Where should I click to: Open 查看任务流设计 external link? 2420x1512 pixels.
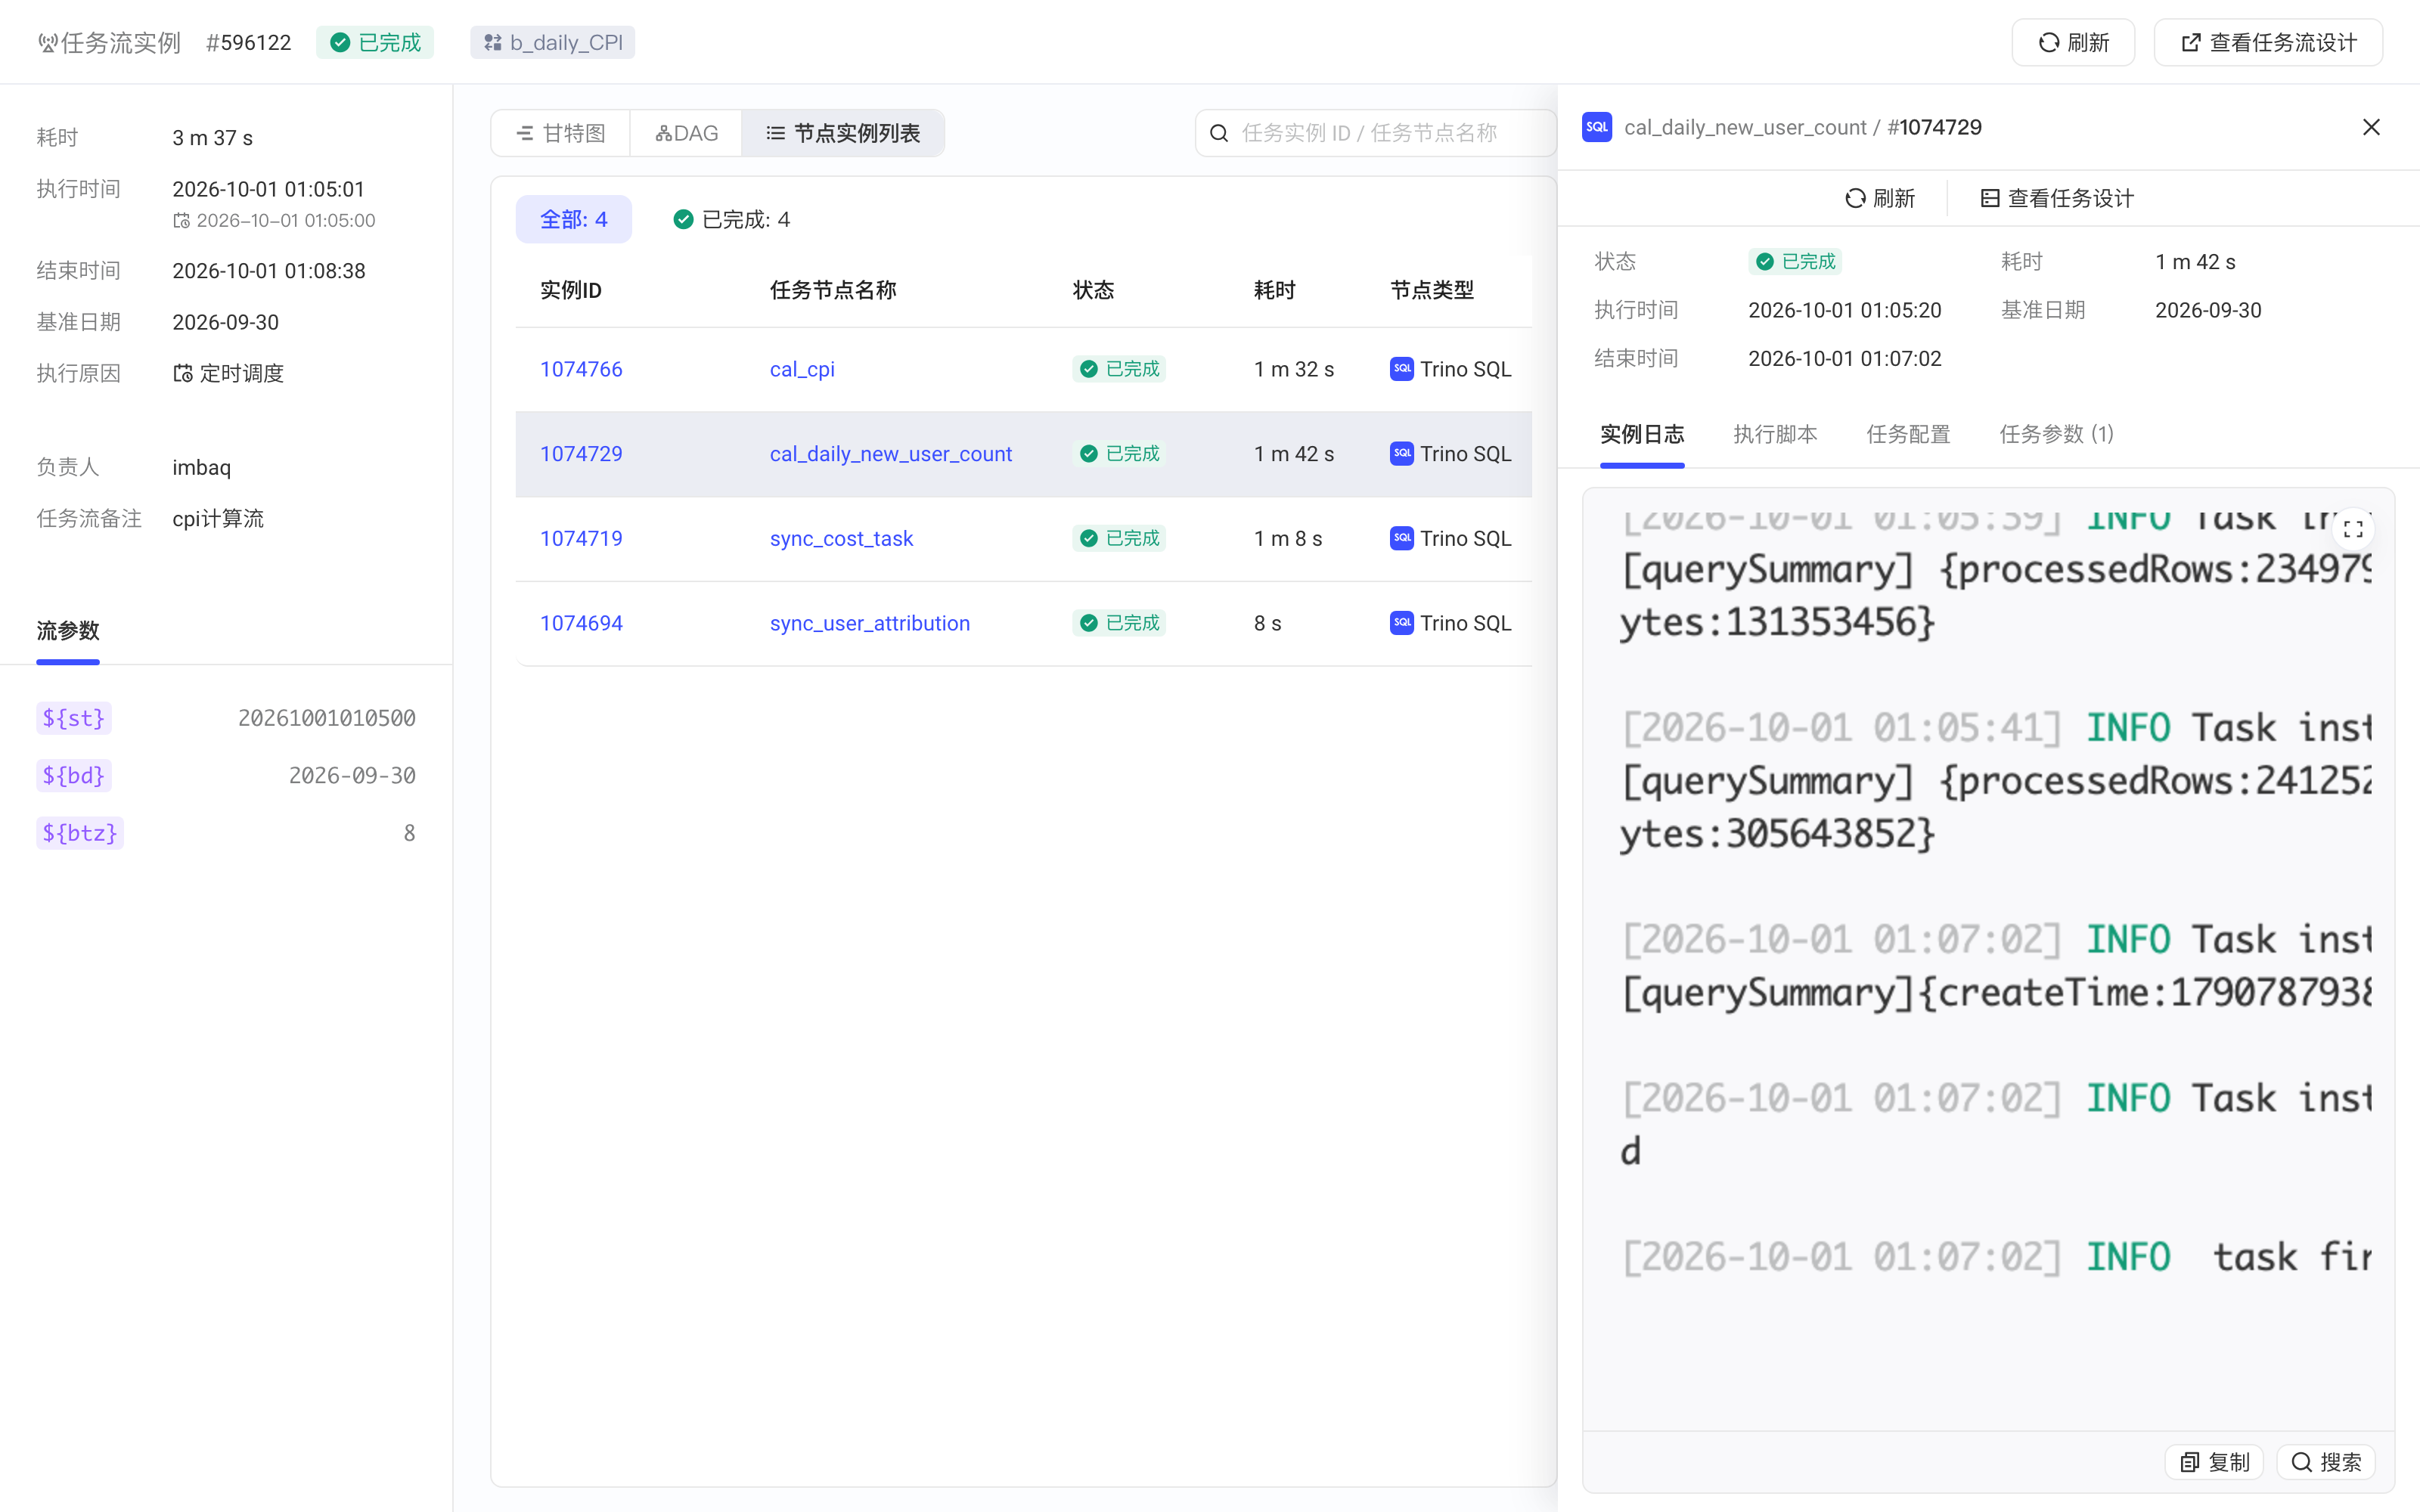[x=2268, y=42]
